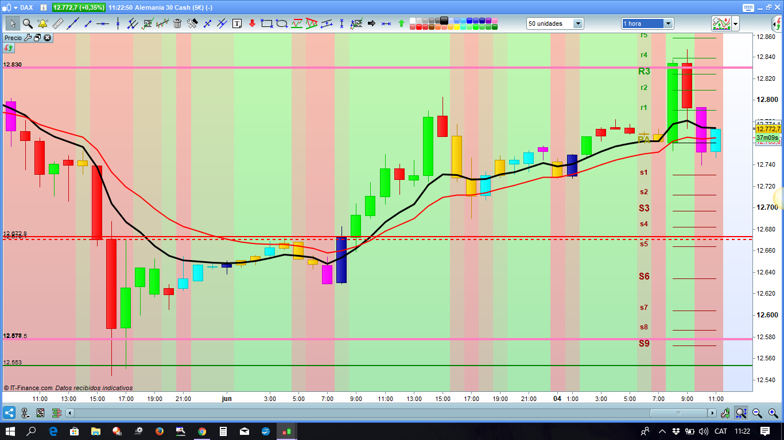
Task: Pick the white color swatch
Action: (412, 20)
